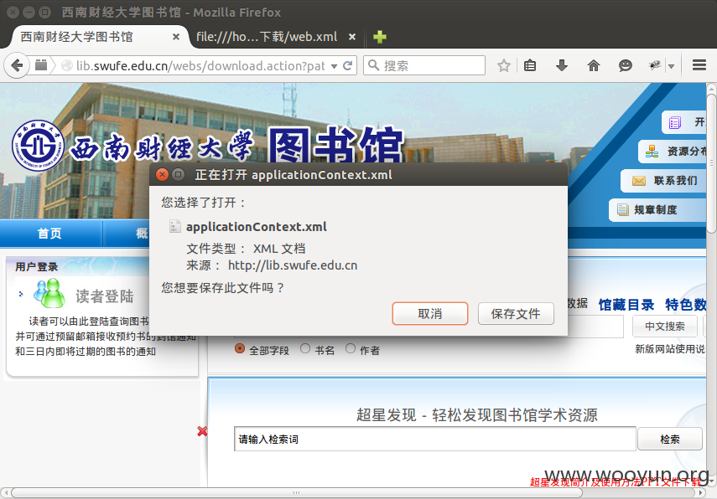Screen dimensions: 717x499
Task: Click the 取消 button in dialog
Action: [430, 314]
